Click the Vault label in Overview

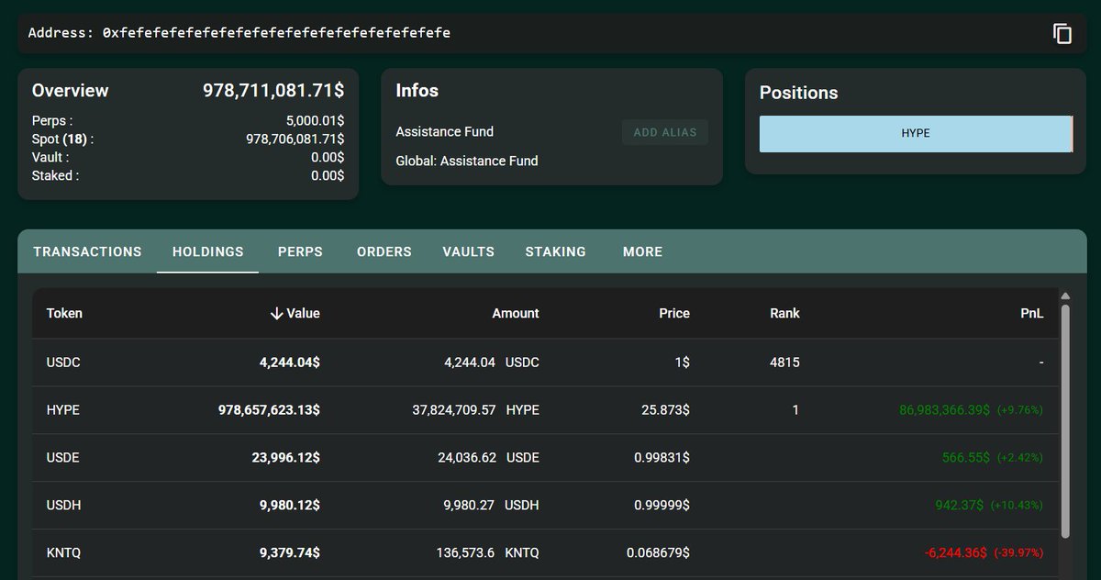51,157
